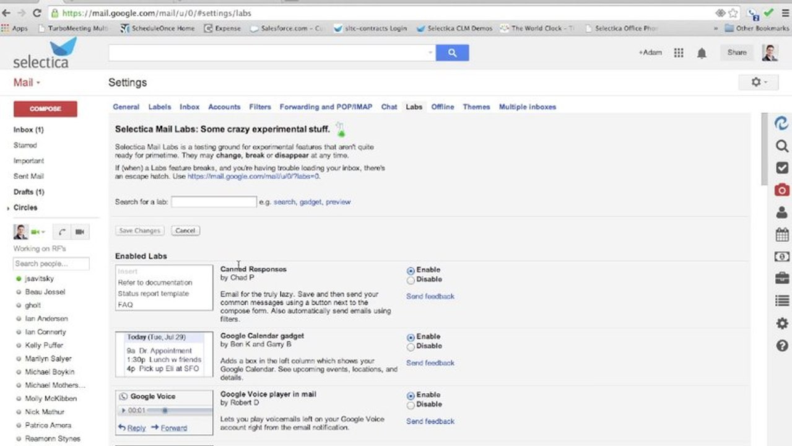
Task: Open the Sent Mail folder
Action: click(28, 177)
